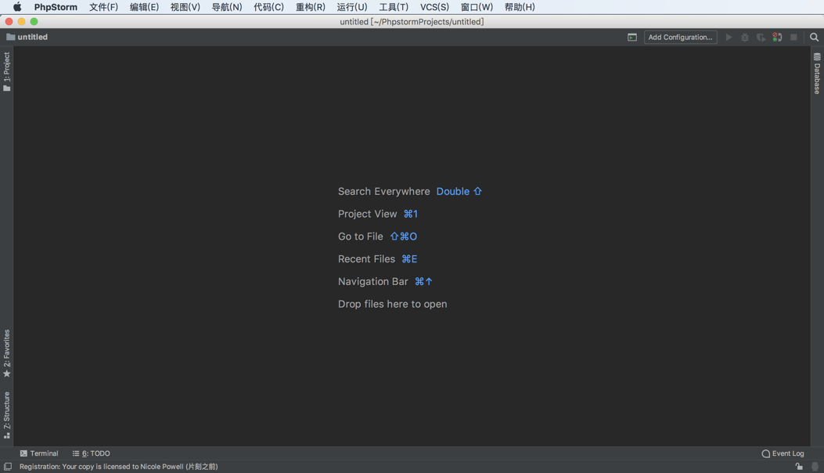Open the 编辑(E) menu
Screen dimensions: 824x473
click(x=144, y=7)
